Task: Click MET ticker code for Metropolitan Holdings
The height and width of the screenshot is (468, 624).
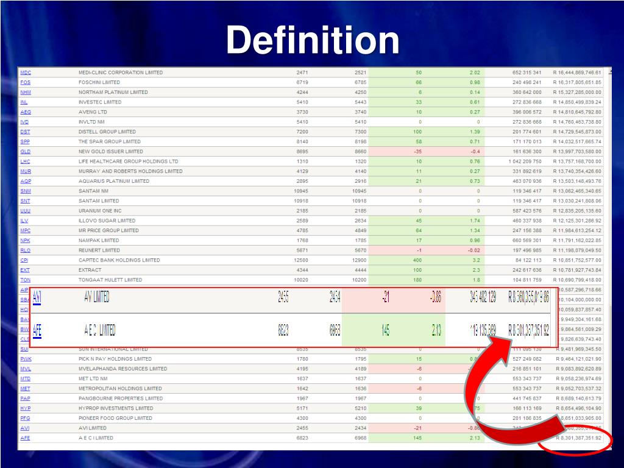Action: click(25, 389)
